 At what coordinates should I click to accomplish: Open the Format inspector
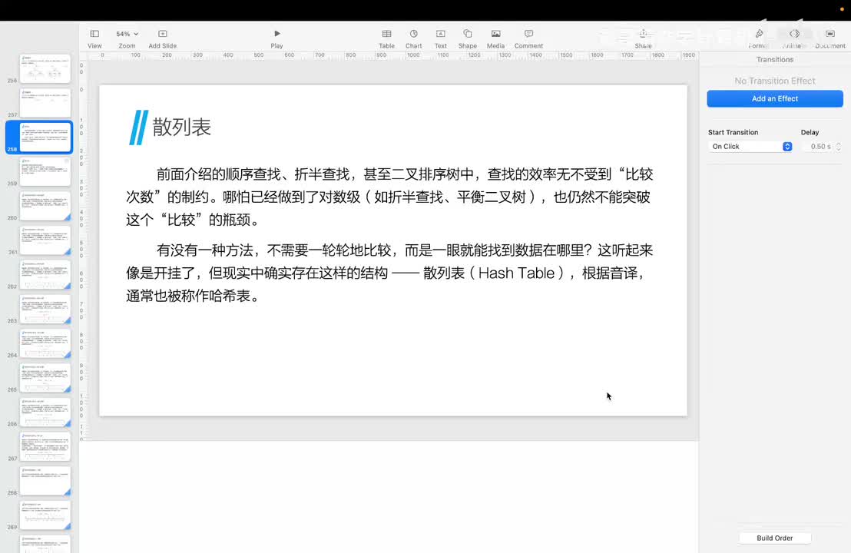click(x=759, y=38)
